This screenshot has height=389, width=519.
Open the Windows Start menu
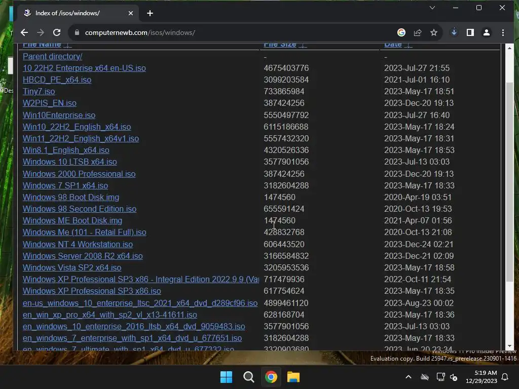click(227, 377)
